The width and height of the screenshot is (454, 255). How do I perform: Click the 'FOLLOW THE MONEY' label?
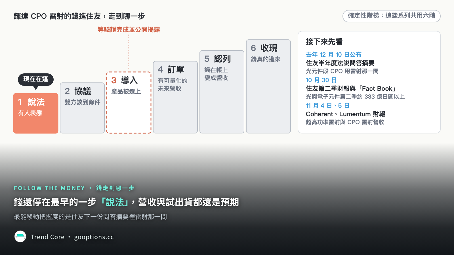tap(49, 188)
